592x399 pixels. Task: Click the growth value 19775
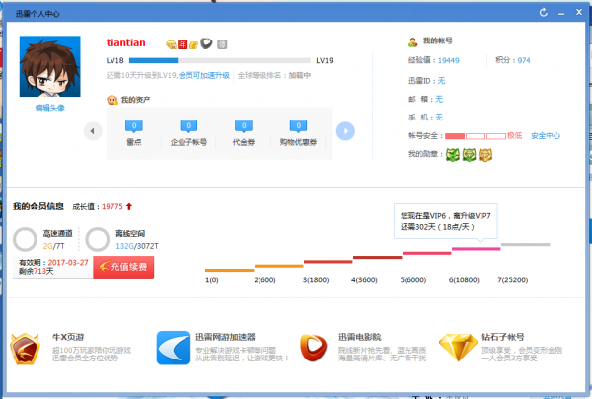tap(112, 207)
